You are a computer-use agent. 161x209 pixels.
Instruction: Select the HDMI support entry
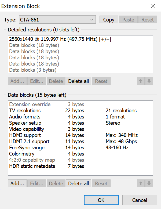[25, 135]
